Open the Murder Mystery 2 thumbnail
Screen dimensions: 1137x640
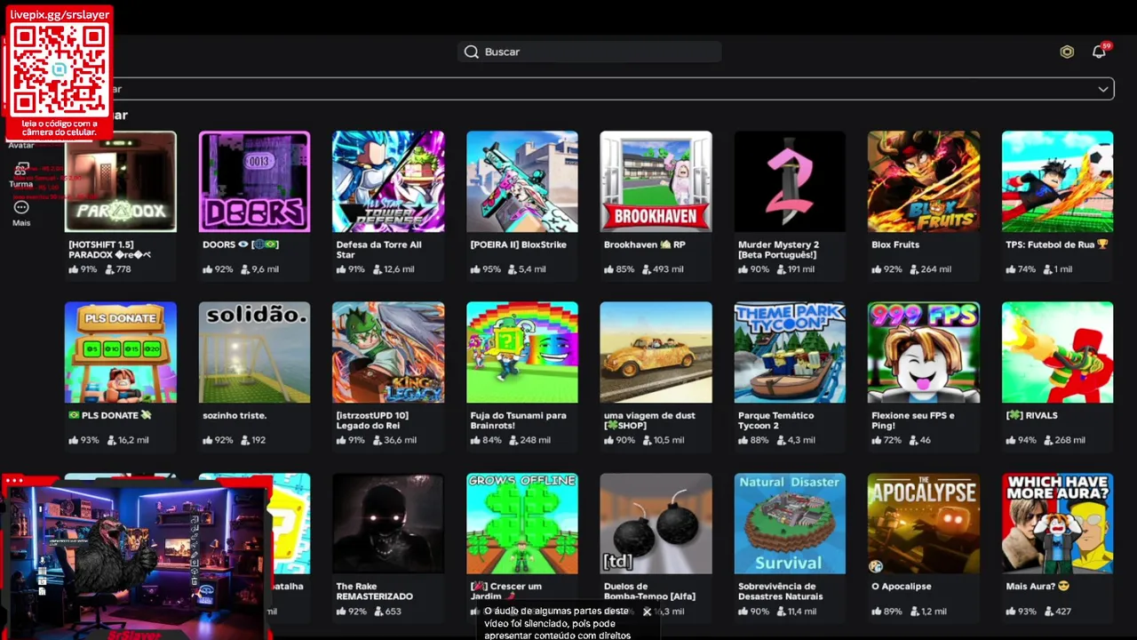pyautogui.click(x=790, y=181)
